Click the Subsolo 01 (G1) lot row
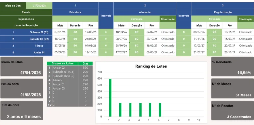The width and height of the screenshot is (254, 125). 26,32
